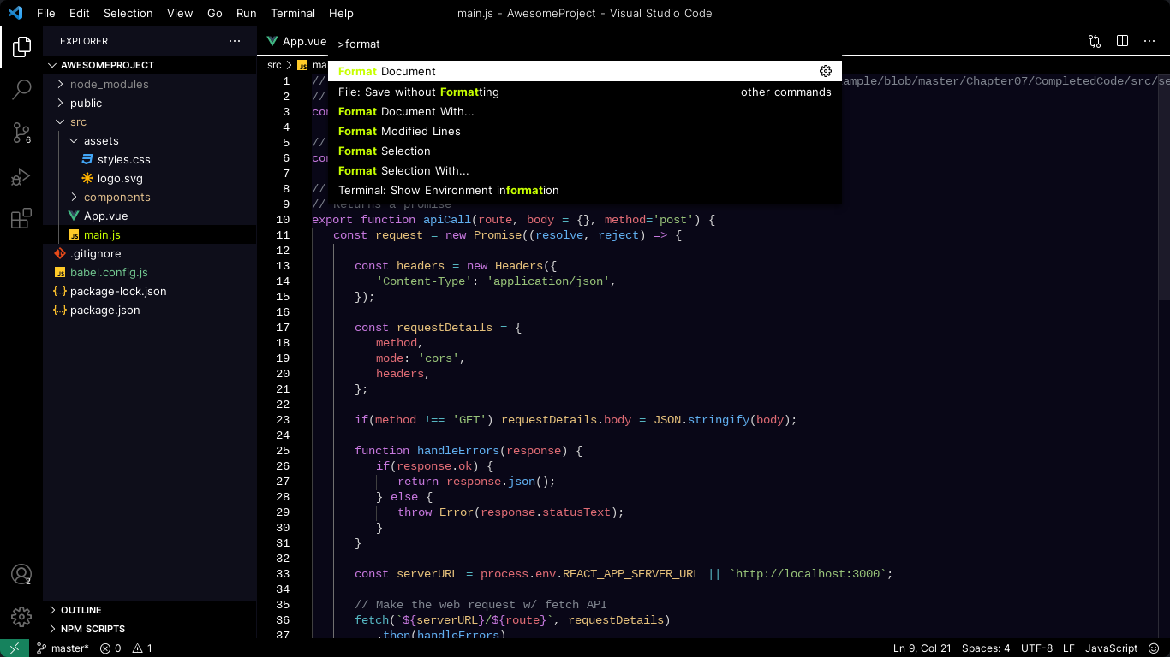Click the command palette input field

point(585,44)
